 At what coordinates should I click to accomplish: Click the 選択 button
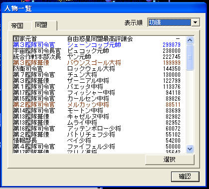(x=170, y=160)
